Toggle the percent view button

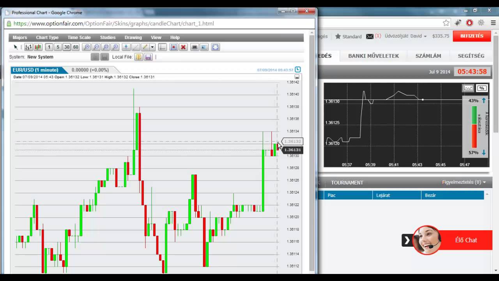482,88
